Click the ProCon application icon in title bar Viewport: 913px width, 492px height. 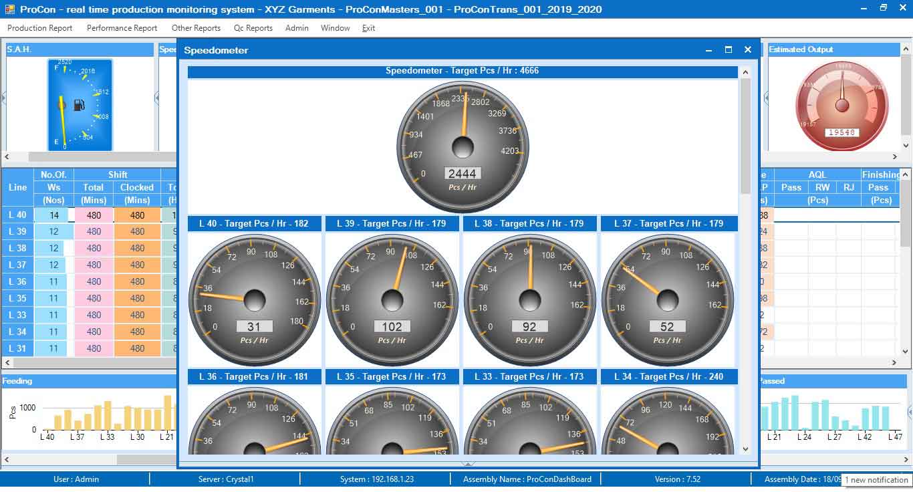(x=9, y=9)
